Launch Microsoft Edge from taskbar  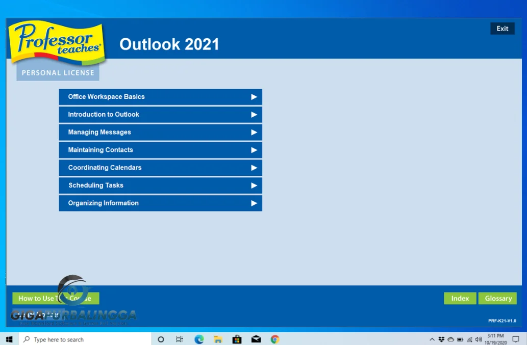click(199, 339)
